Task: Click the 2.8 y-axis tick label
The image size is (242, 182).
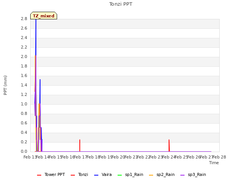Action: (24, 19)
